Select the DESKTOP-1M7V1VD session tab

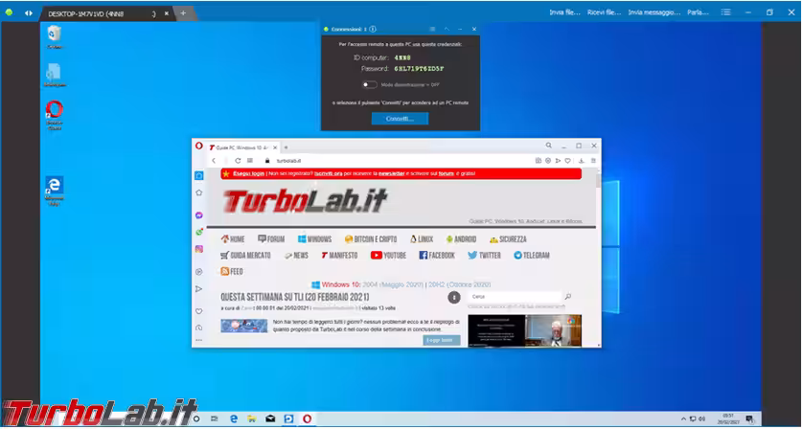107,13
